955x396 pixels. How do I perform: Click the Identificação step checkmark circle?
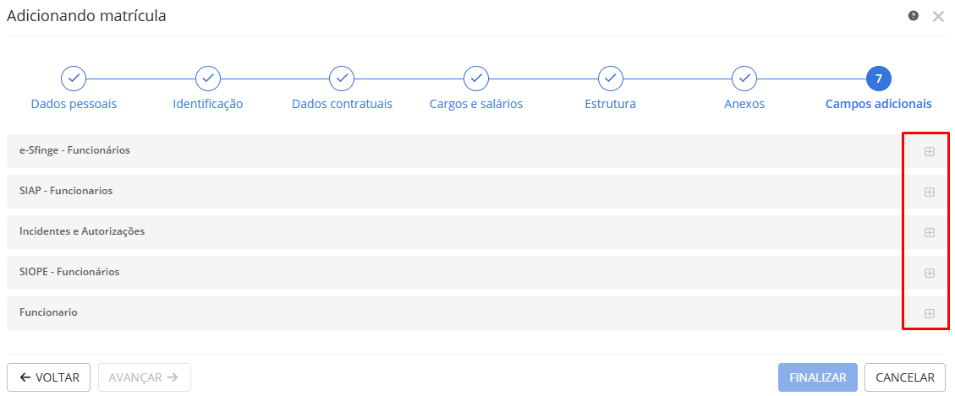(x=208, y=79)
